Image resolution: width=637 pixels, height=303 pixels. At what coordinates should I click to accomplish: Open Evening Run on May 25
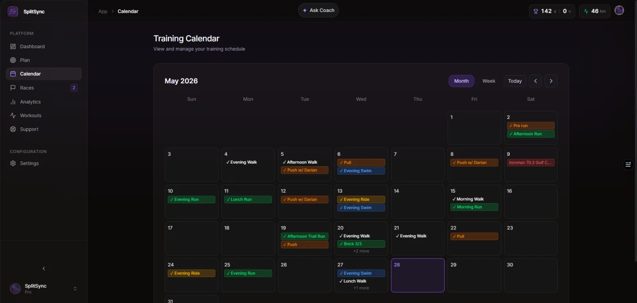pos(248,273)
